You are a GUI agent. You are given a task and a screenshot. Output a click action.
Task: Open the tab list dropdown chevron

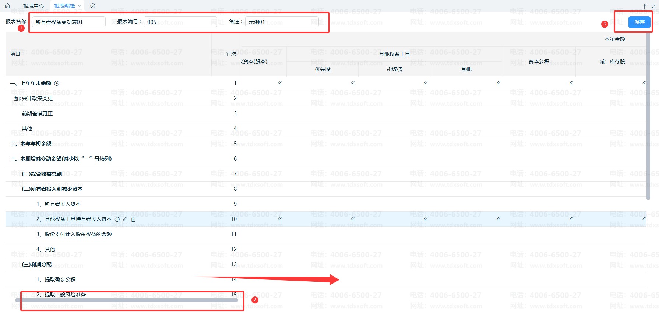[x=93, y=6]
